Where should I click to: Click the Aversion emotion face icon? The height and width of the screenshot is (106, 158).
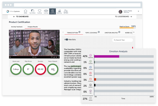(x=91, y=85)
